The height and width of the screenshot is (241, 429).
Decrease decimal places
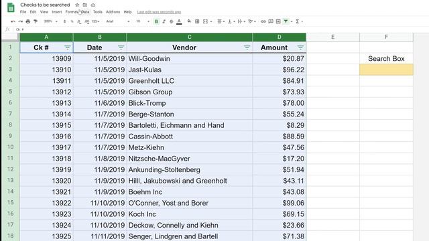tap(79, 21)
